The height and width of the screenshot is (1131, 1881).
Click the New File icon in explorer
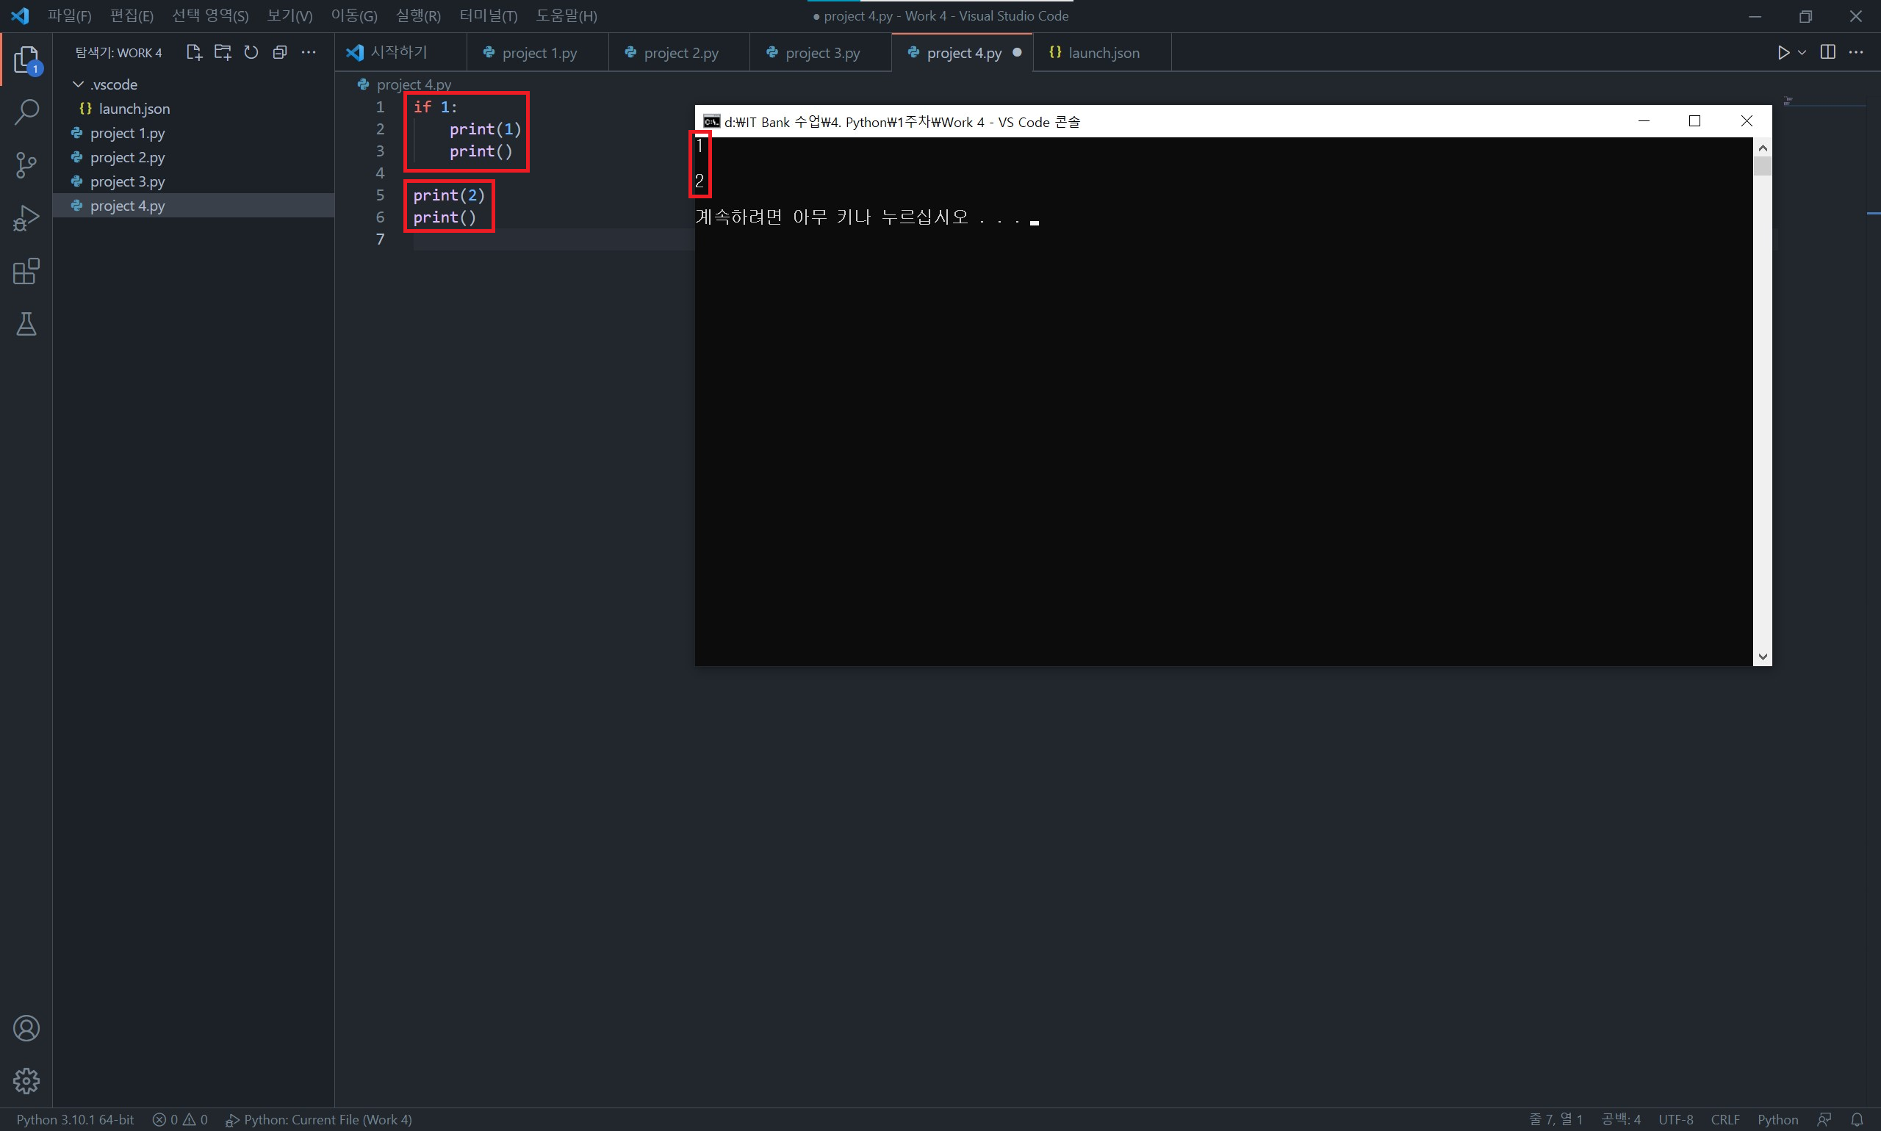[194, 52]
